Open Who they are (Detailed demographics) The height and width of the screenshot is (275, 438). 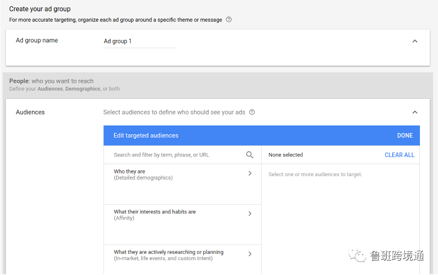[x=143, y=175]
